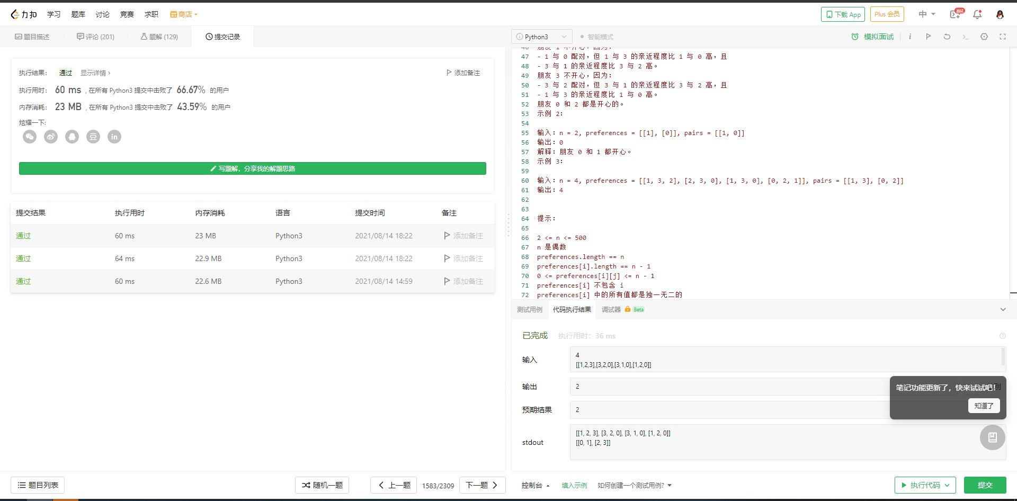
Task: Click 填入示例 fill example link
Action: pos(574,485)
